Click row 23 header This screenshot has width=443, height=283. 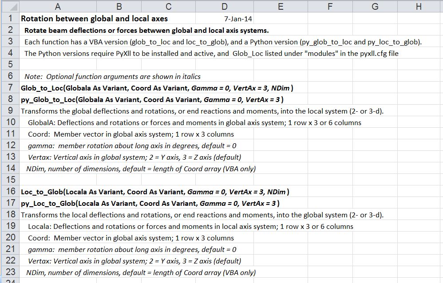pos(10,272)
